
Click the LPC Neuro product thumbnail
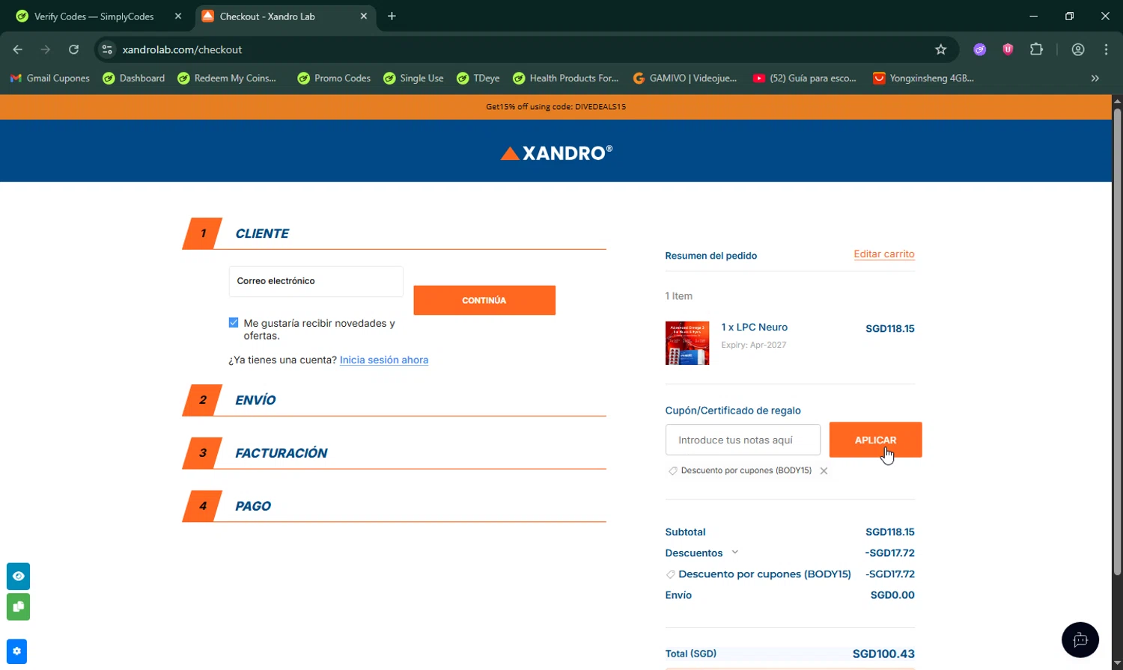[687, 343]
